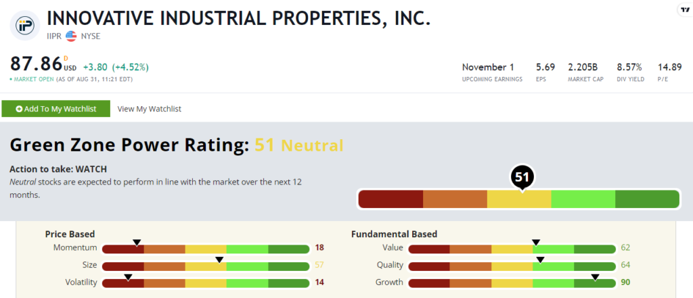693x298 pixels.
Task: Click the price change +3.80 (+4.52%)
Action: (x=116, y=68)
